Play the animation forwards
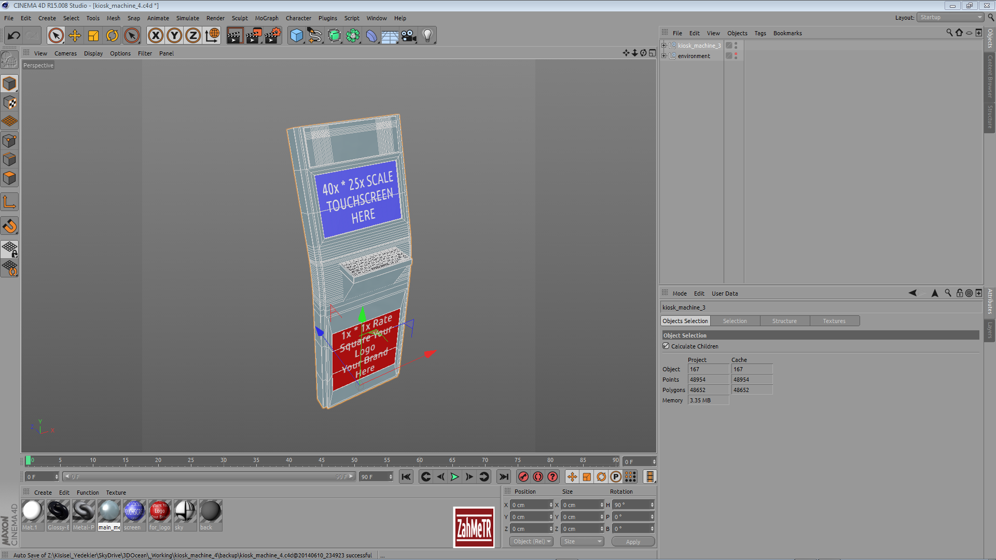Viewport: 996px width, 560px height. (x=455, y=477)
